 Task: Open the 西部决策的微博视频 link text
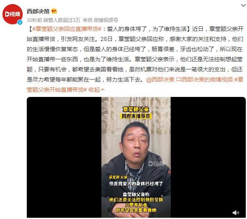207,79
